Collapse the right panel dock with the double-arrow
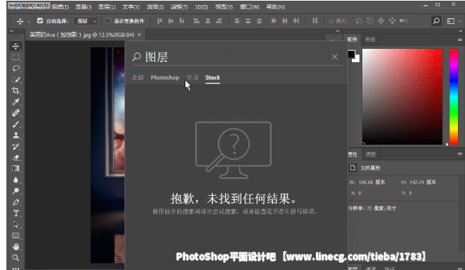Image resolution: width=465 pixels, height=270 pixels. click(x=460, y=31)
